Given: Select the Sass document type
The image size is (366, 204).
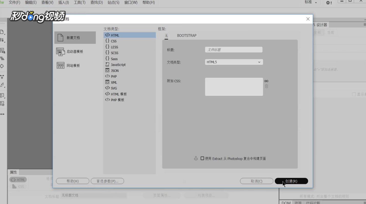Looking at the screenshot, I should coord(130,59).
